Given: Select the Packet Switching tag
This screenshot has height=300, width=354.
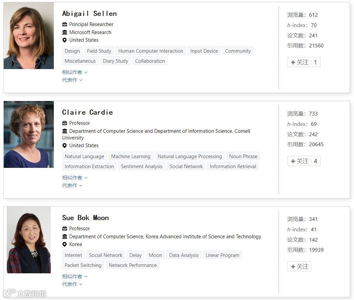Looking at the screenshot, I should tap(83, 265).
